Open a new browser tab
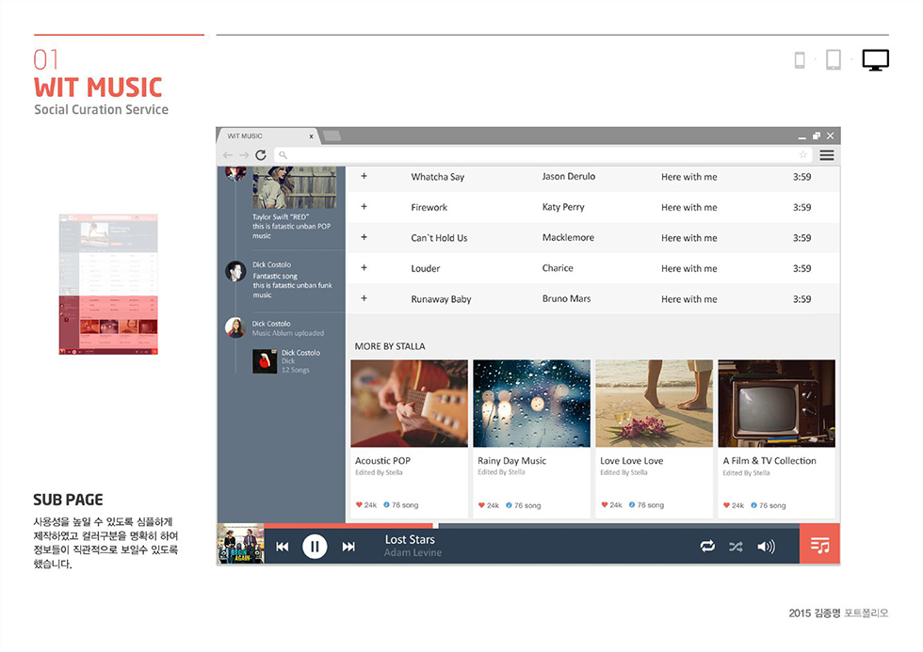The image size is (923, 652). (332, 136)
